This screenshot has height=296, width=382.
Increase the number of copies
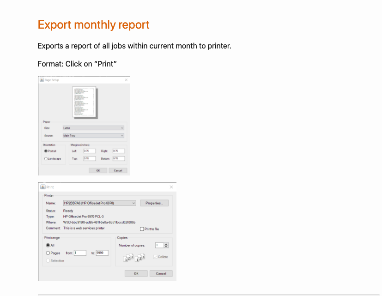point(166,244)
